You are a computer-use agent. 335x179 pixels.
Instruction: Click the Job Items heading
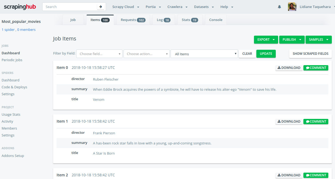pos(65,39)
